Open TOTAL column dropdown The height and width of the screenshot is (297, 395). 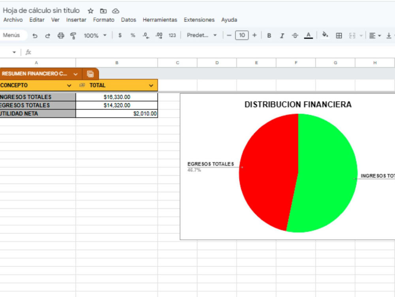click(151, 85)
